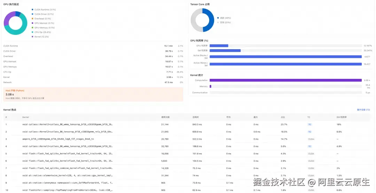This screenshot has width=376, height=193.
Task: Sort by the 占比 column header
Action: pyautogui.click(x=283, y=117)
